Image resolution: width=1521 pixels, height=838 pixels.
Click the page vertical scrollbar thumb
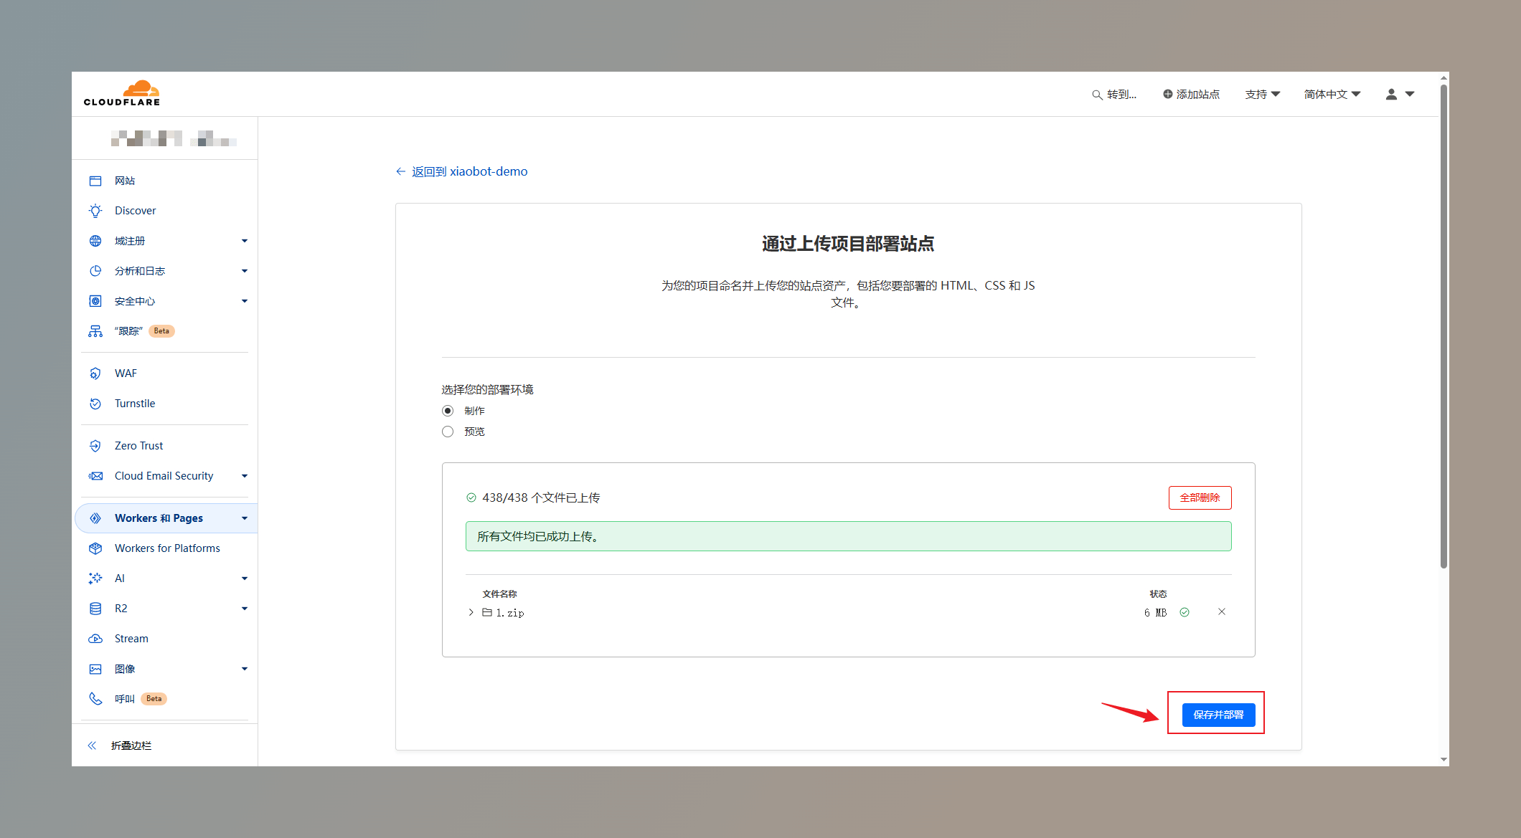click(1444, 326)
